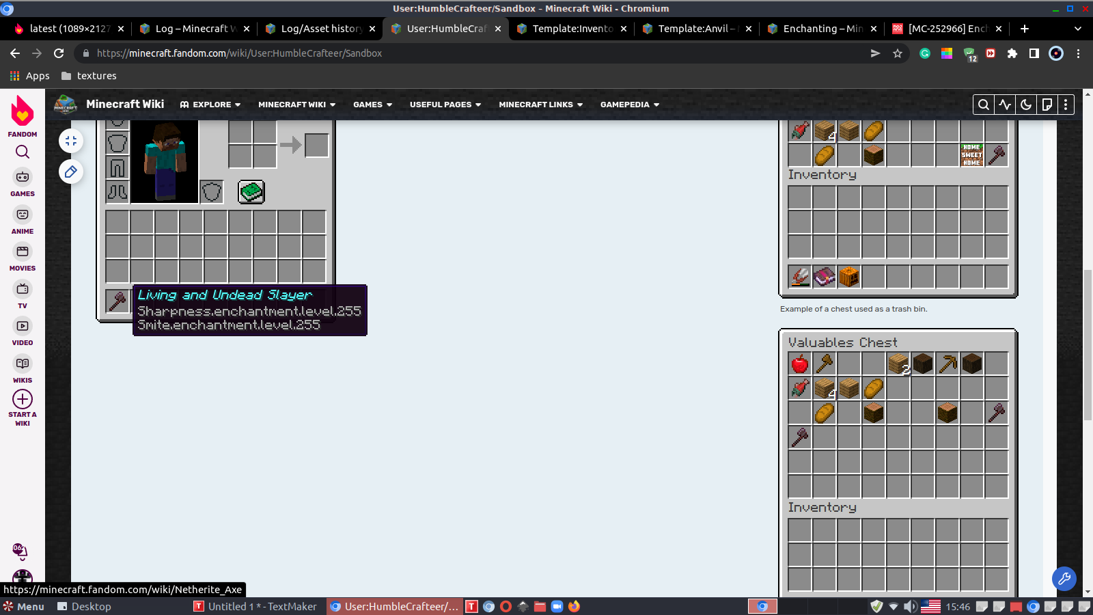Click the Minecraft Wiki logo image

click(66, 105)
